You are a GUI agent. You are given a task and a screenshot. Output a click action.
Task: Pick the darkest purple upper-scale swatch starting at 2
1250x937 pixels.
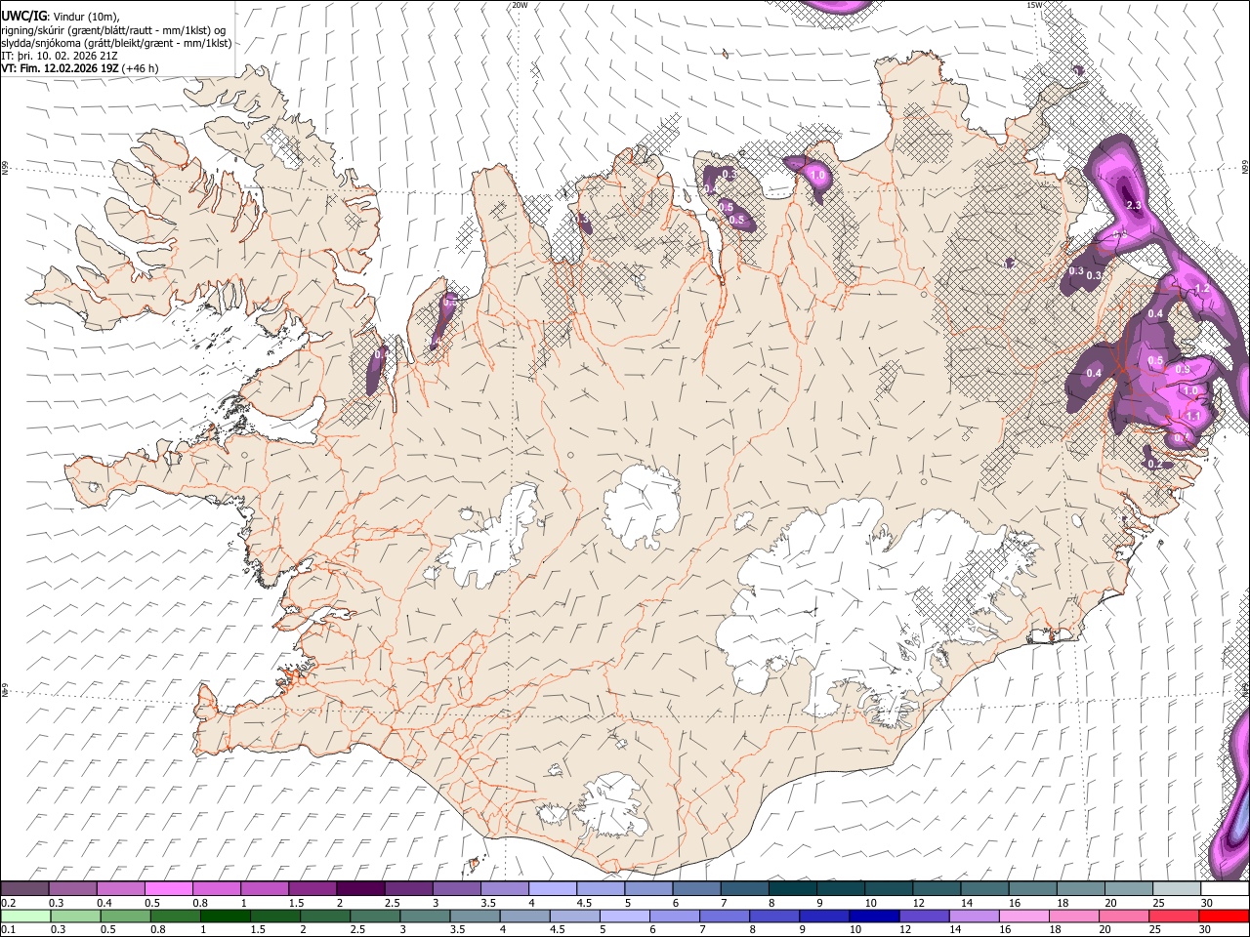(360, 889)
